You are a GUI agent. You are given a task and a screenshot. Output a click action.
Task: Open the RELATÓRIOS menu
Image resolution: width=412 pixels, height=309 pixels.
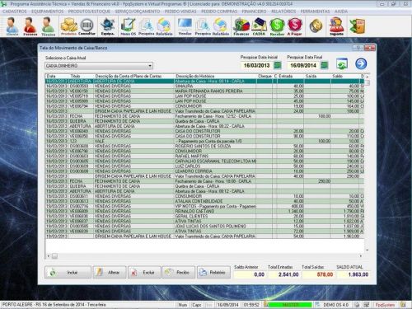(283, 12)
